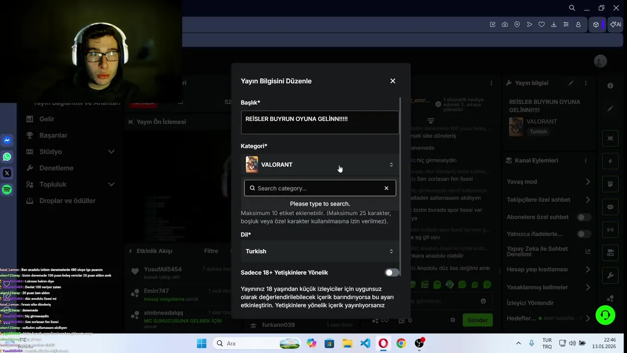This screenshot has width=627, height=353.
Task: Open chat settings gear icon
Action: pos(453,320)
